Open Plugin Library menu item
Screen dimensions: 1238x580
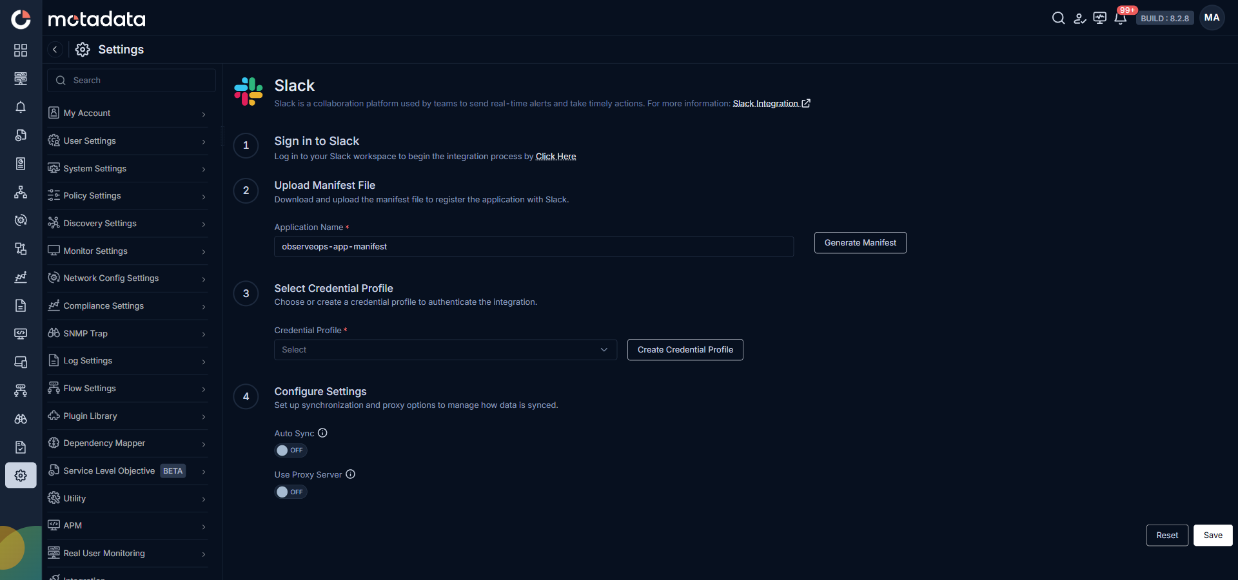128,416
